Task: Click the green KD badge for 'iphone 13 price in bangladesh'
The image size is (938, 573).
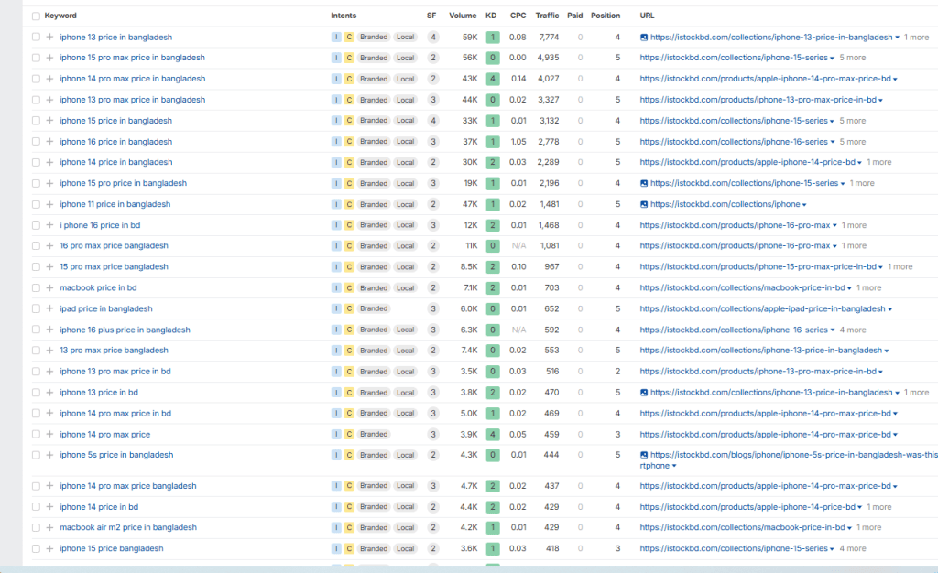Action: (x=492, y=37)
